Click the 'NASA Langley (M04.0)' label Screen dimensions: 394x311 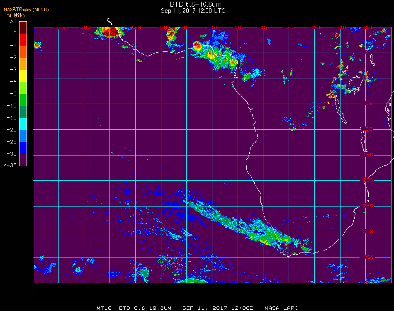26,10
